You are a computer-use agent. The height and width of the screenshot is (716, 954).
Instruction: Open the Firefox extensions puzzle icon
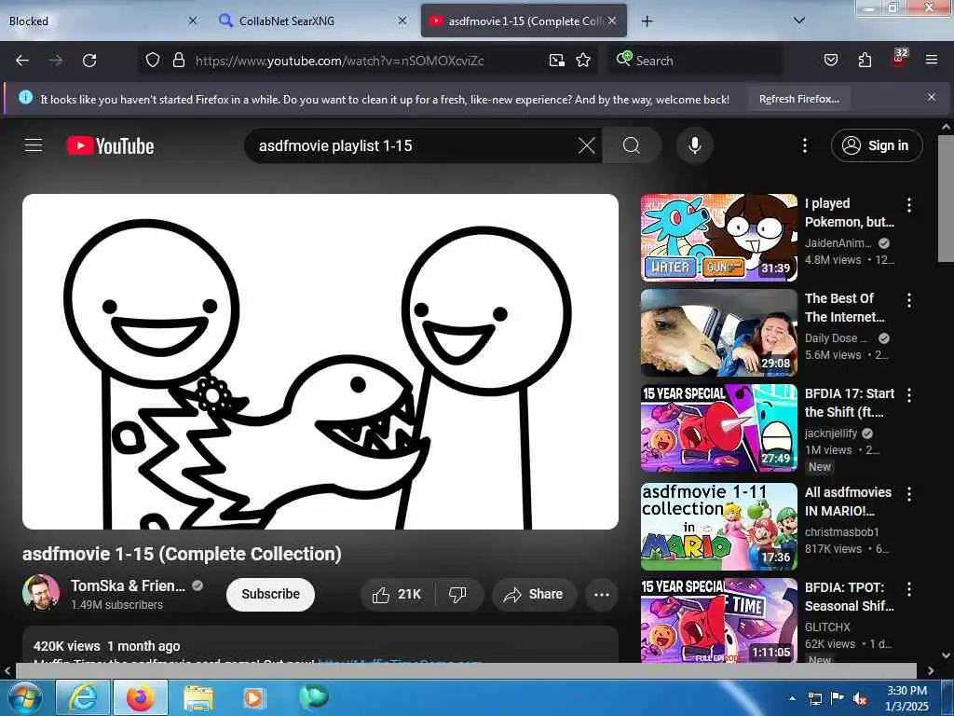(865, 60)
